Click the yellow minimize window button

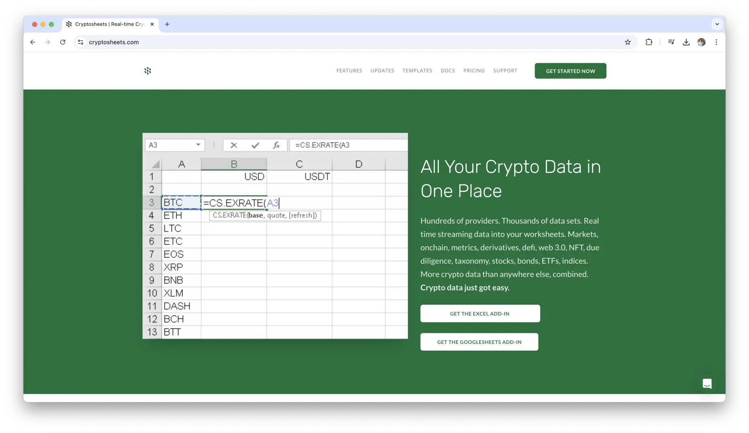(x=43, y=24)
